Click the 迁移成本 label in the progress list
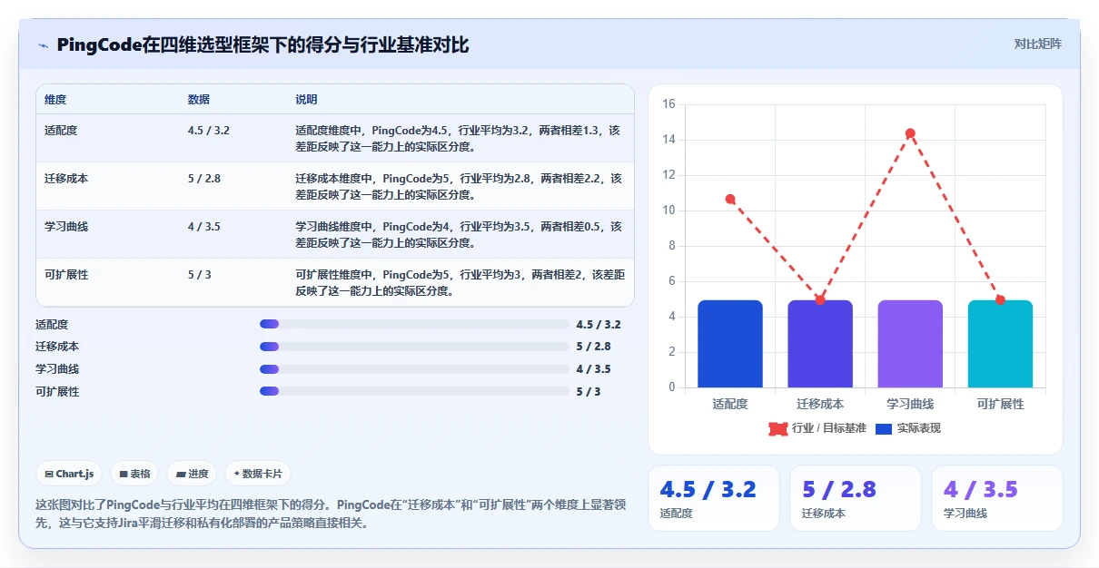Viewport: 1099px width, 568px height. click(x=57, y=347)
